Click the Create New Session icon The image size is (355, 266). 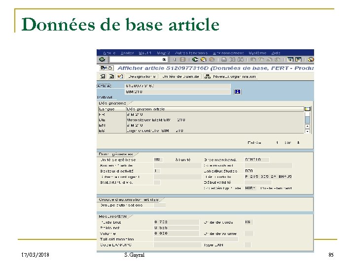290,60
